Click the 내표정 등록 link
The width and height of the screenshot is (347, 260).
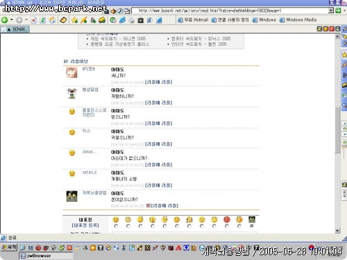pos(85,225)
